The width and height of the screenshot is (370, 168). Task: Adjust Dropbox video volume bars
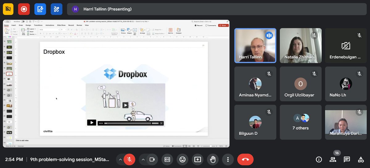tap(155, 123)
